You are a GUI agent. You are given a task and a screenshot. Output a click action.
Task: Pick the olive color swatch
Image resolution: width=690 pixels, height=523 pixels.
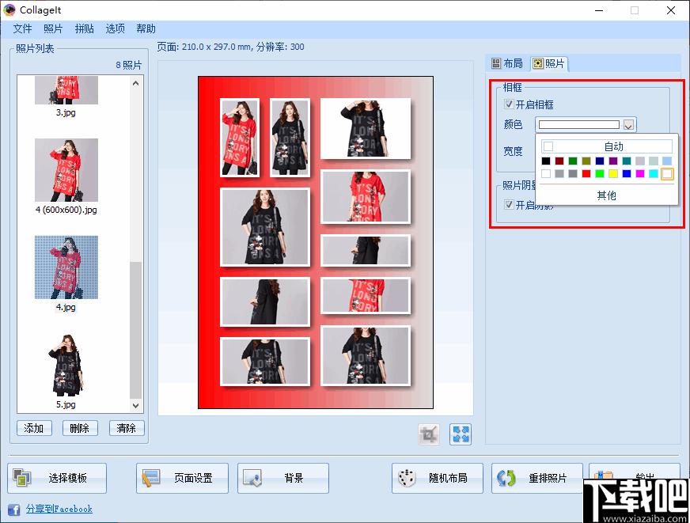pyautogui.click(x=586, y=161)
